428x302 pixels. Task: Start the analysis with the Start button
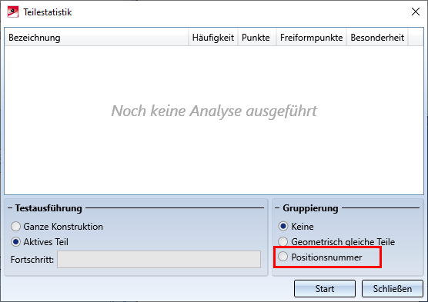(x=325, y=288)
